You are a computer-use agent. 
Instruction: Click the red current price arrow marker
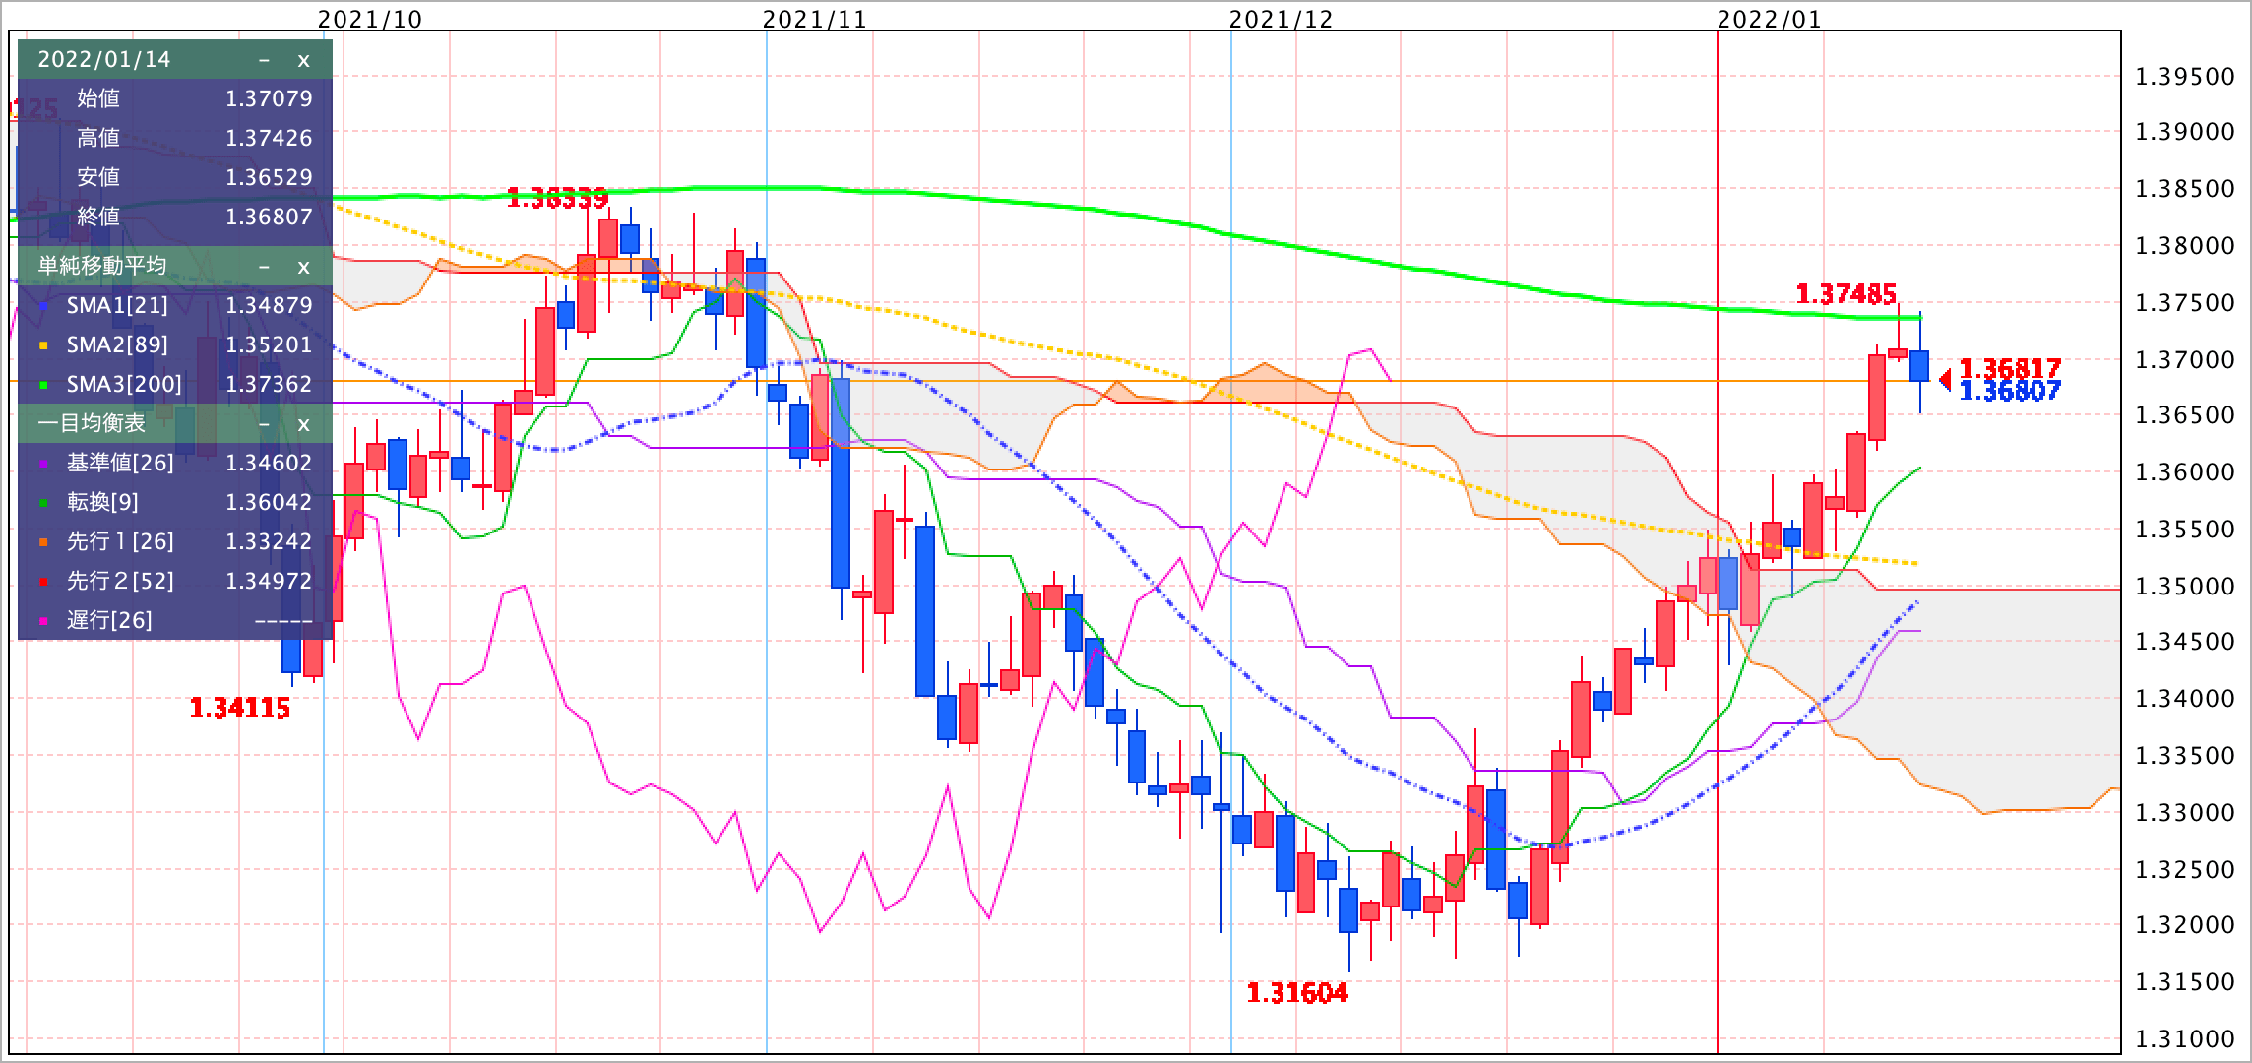pos(1945,379)
